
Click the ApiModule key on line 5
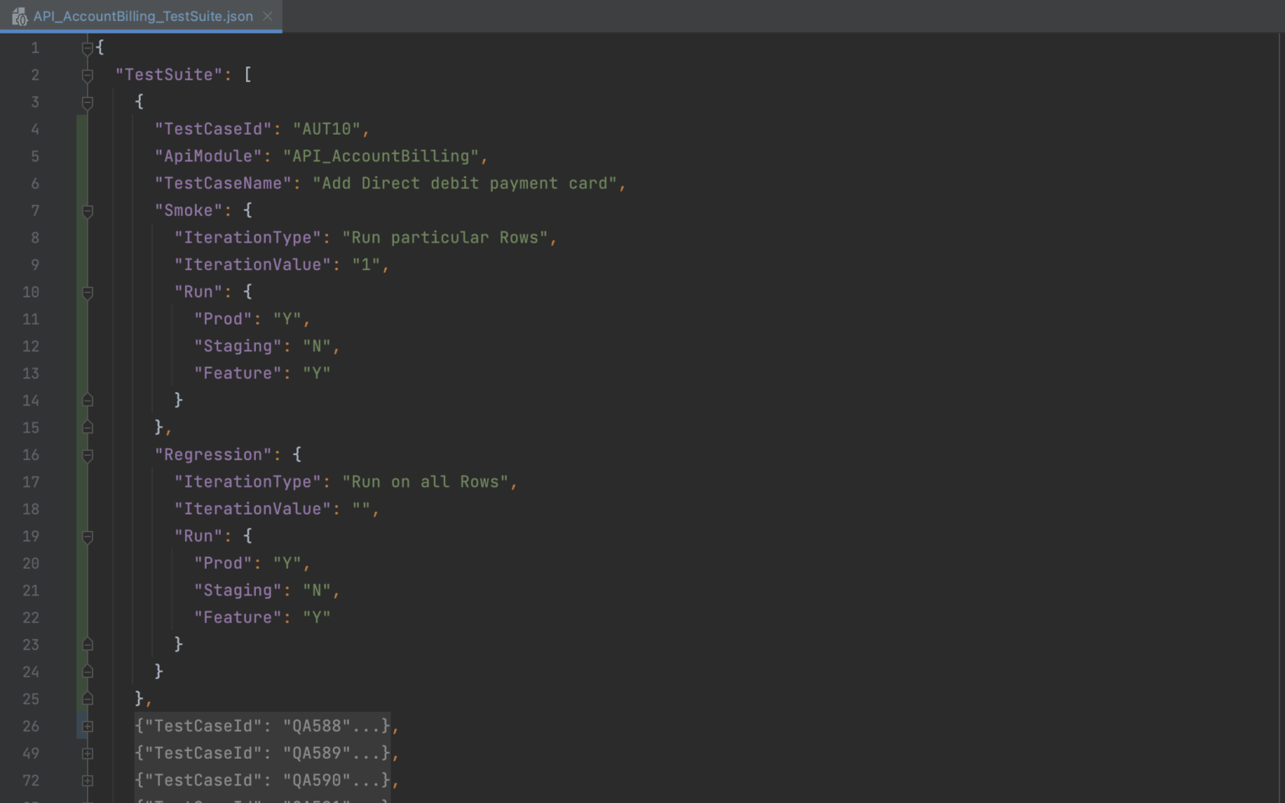[207, 156]
